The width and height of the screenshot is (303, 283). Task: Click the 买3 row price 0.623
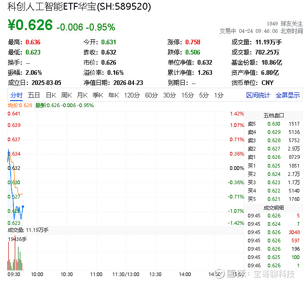pyautogui.click(x=274, y=182)
